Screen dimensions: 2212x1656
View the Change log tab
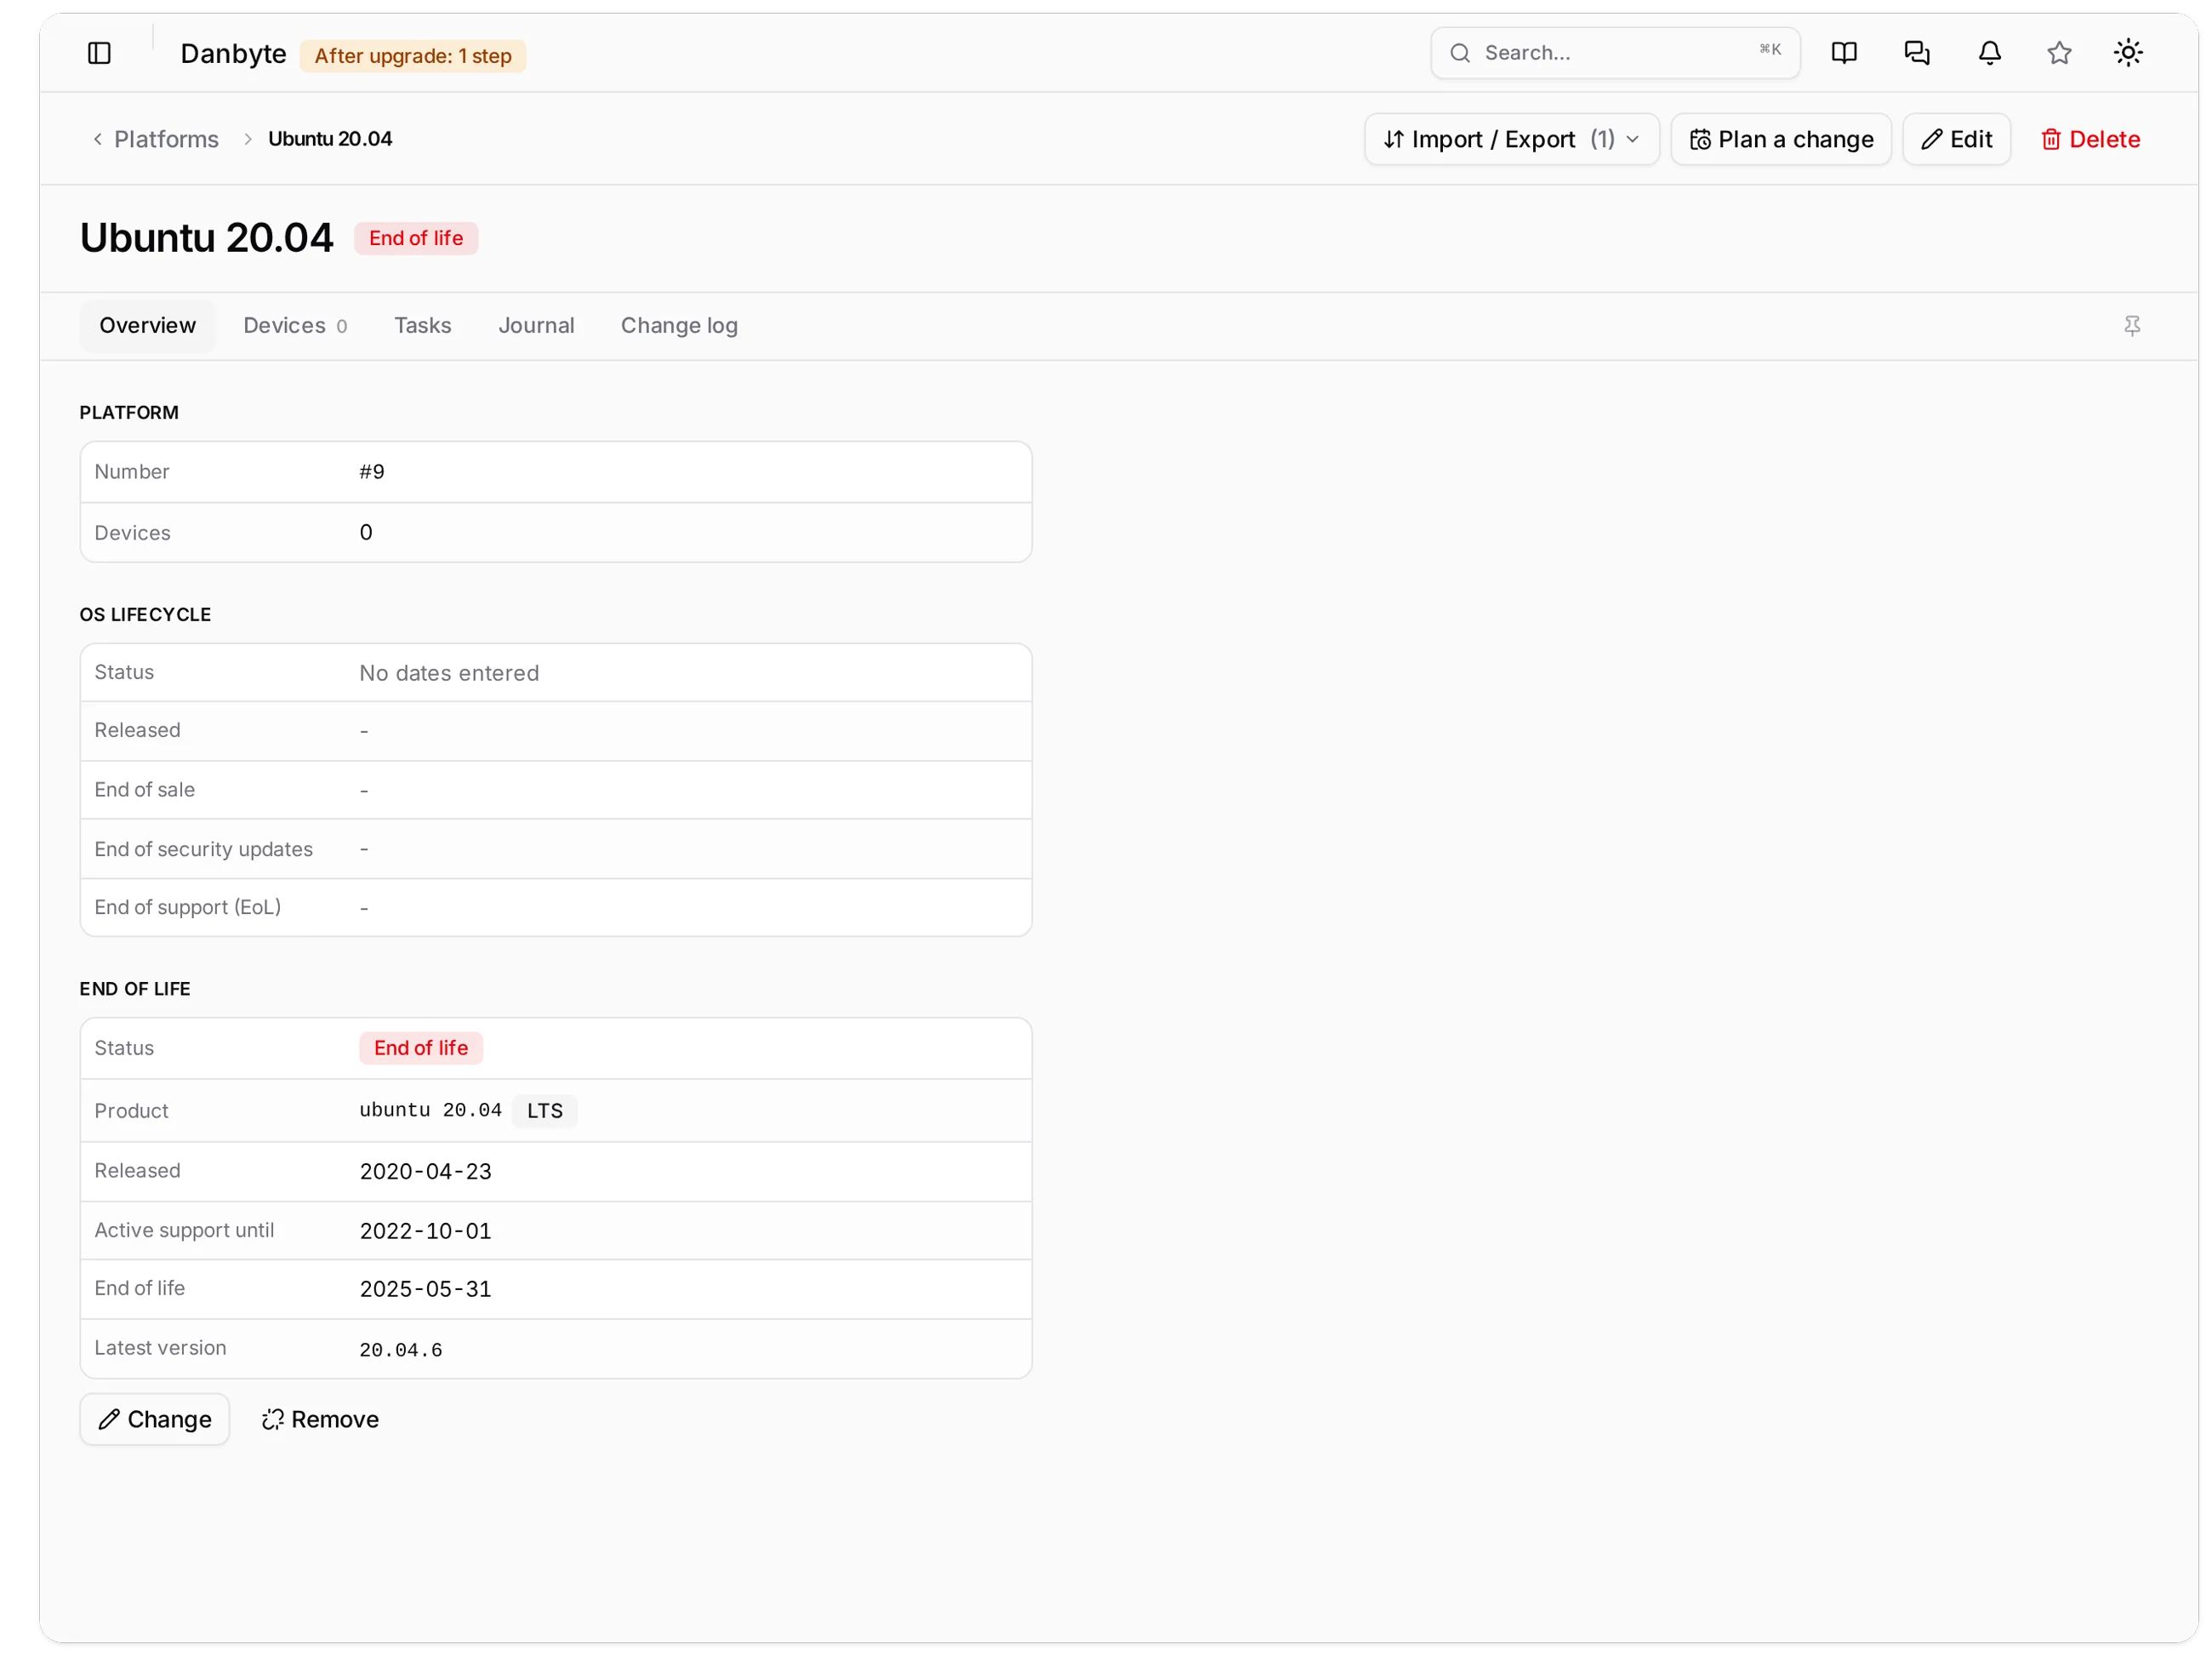tap(679, 326)
